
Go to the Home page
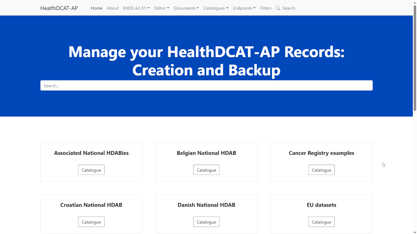(96, 8)
